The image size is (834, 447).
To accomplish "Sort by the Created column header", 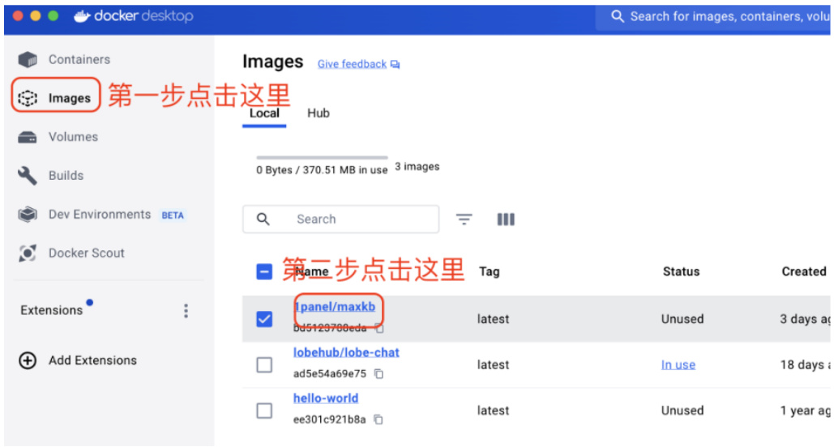I will point(804,271).
